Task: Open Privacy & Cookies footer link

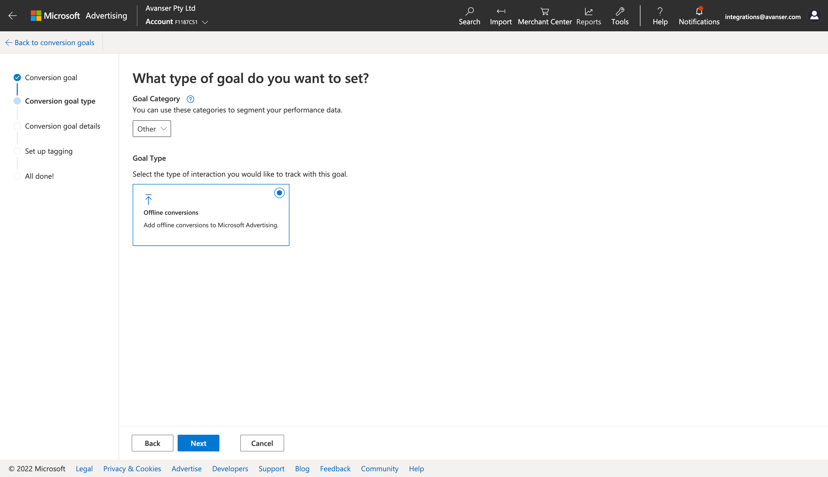Action: pos(132,468)
